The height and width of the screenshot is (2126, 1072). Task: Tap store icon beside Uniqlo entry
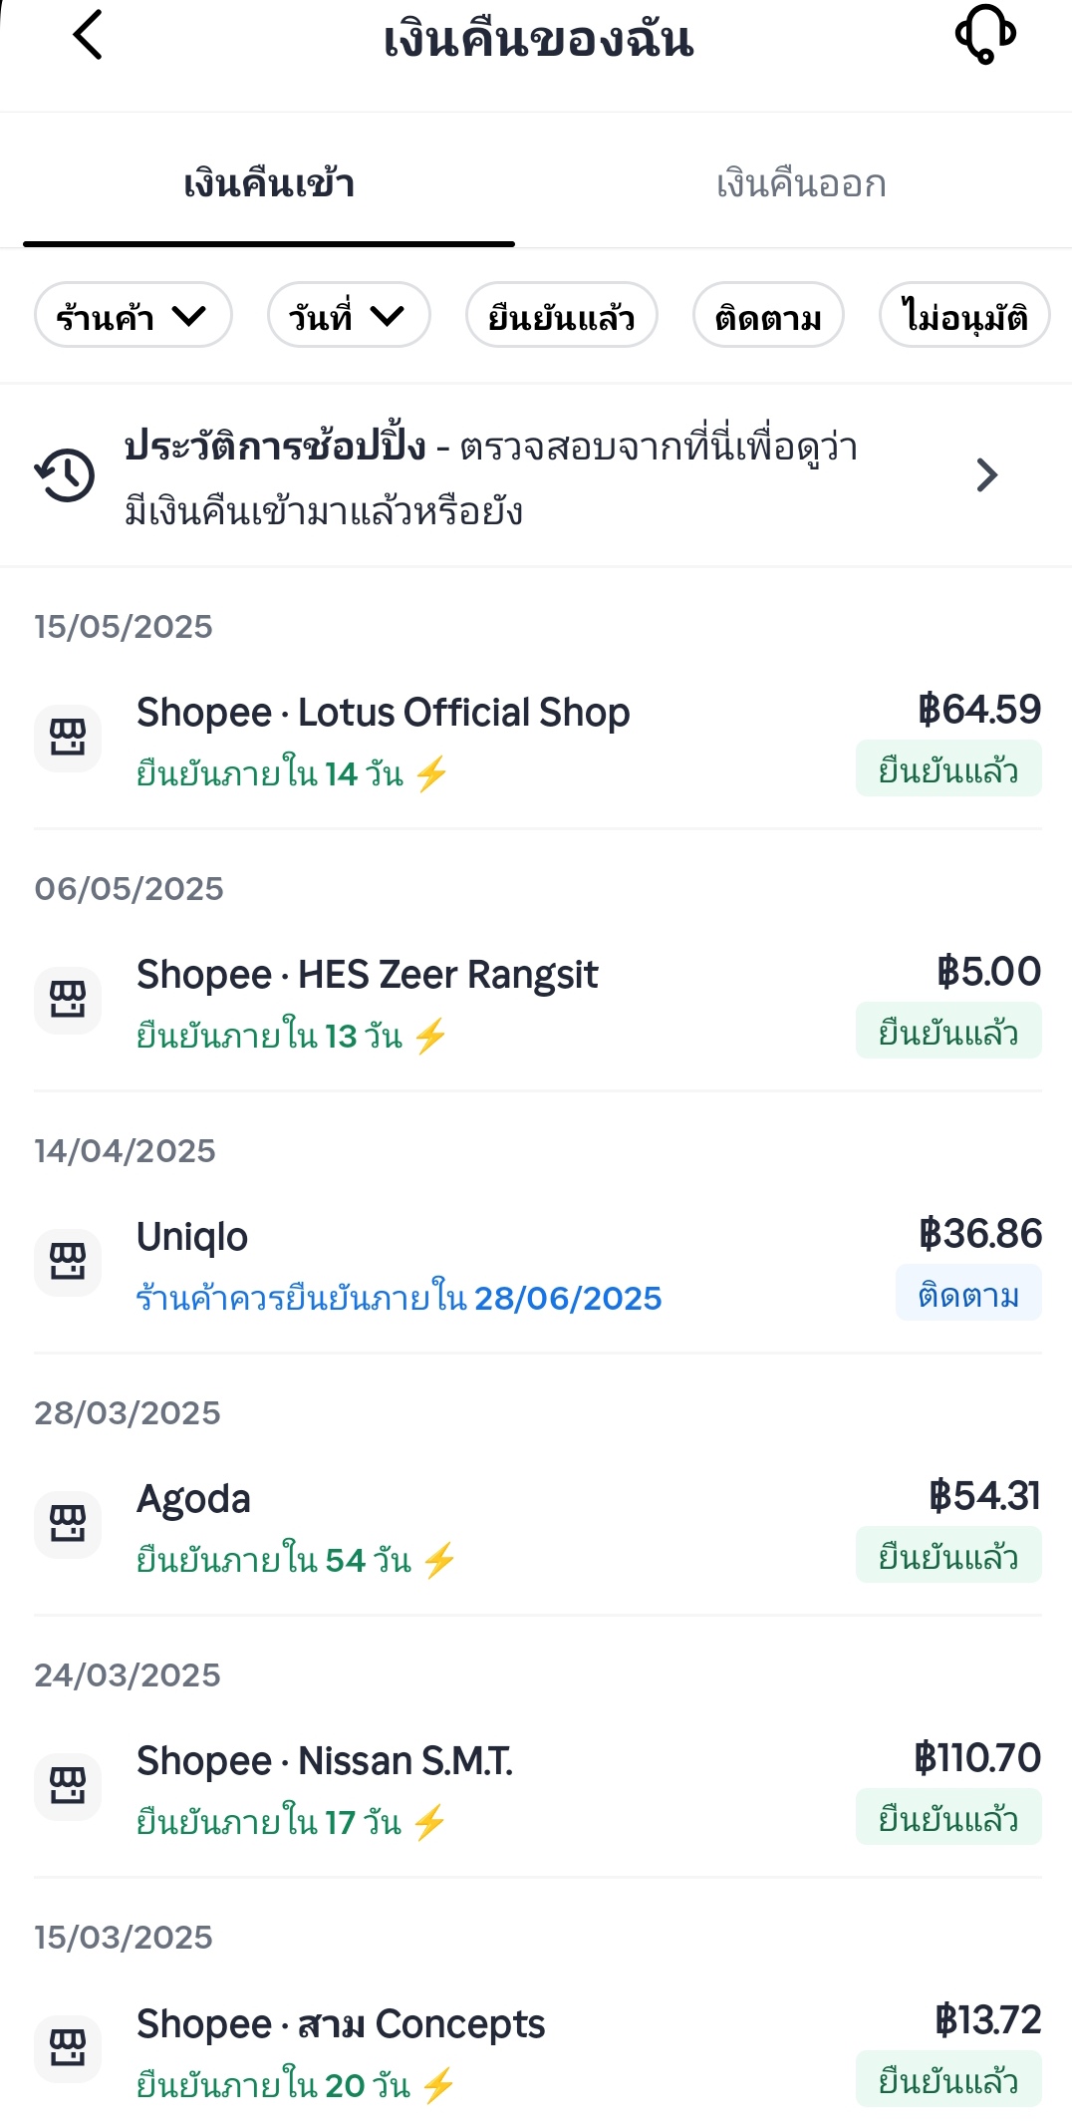tap(68, 1263)
